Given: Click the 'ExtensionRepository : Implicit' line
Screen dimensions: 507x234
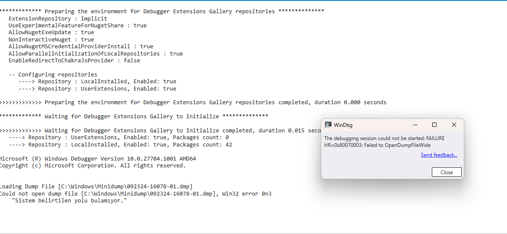Looking at the screenshot, I should (x=58, y=18).
